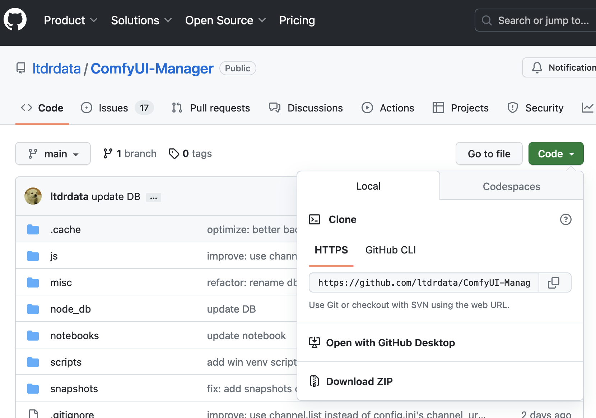Viewport: 596px width, 418px height.
Task: Switch to the Codespaces tab
Action: coord(511,186)
